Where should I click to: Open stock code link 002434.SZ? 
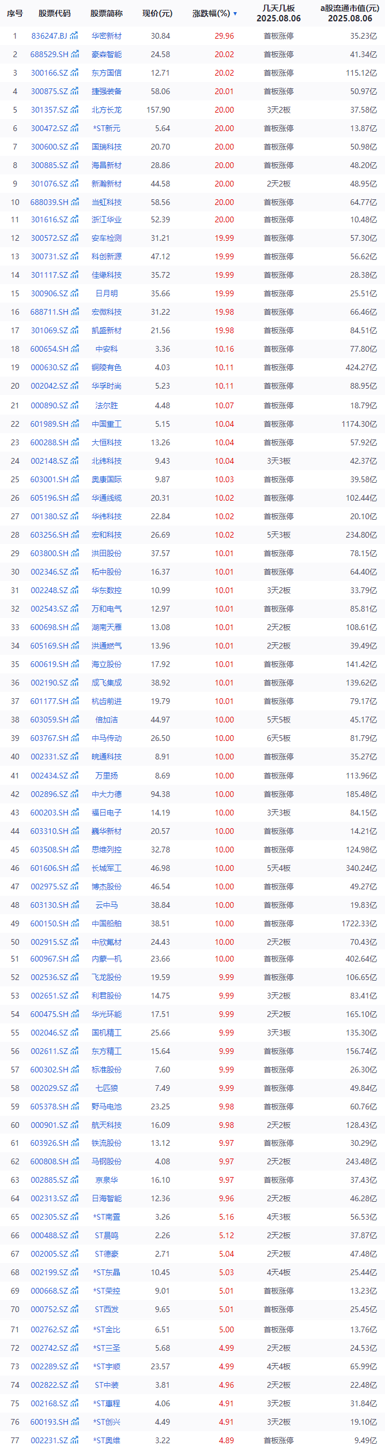pos(50,776)
